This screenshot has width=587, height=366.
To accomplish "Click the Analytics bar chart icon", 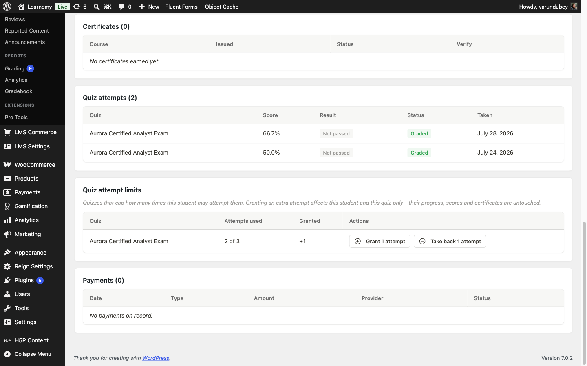I will [7, 220].
